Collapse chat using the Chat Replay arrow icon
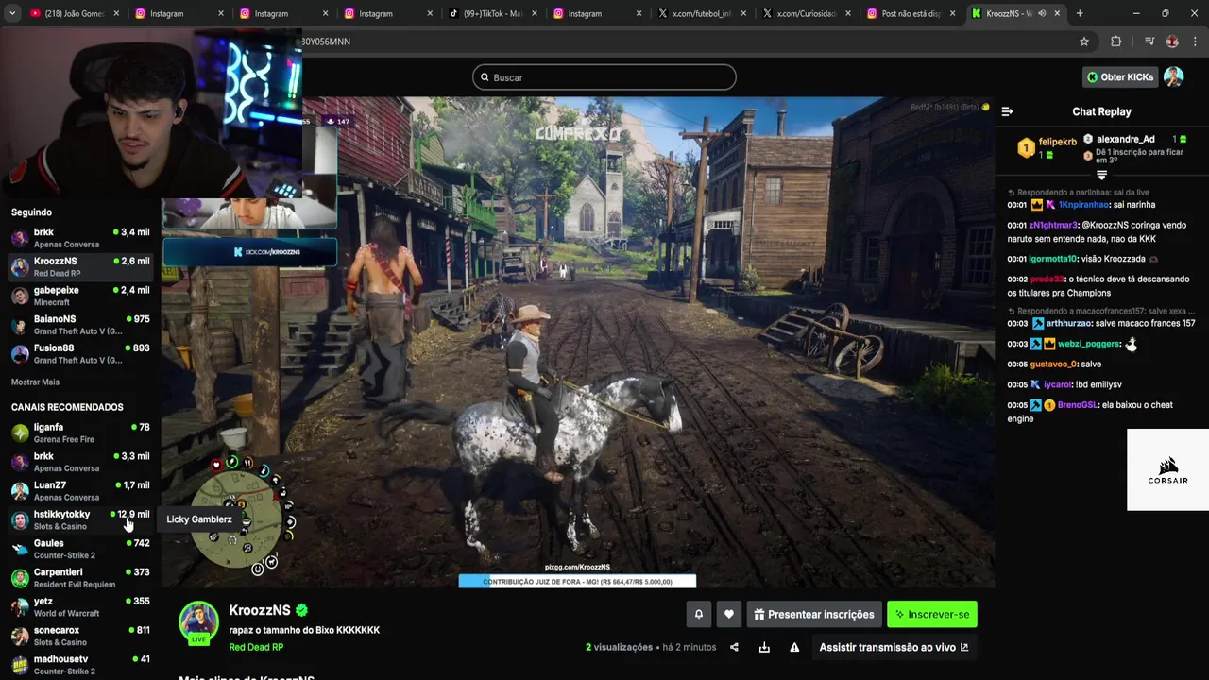 pyautogui.click(x=1007, y=111)
